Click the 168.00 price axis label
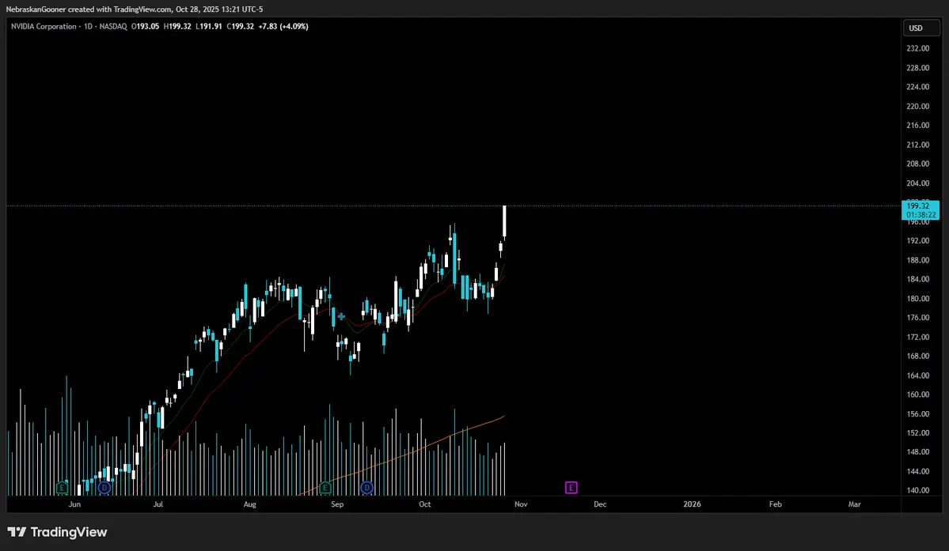The image size is (949, 551). (917, 356)
